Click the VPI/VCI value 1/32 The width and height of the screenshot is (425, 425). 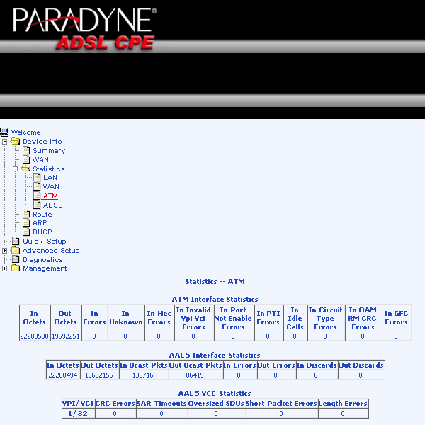pyautogui.click(x=78, y=414)
